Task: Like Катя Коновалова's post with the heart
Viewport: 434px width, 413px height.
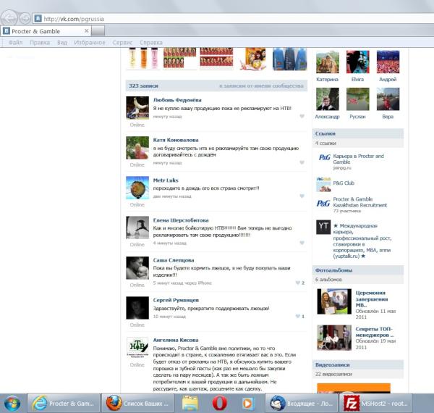Action: 302,162
